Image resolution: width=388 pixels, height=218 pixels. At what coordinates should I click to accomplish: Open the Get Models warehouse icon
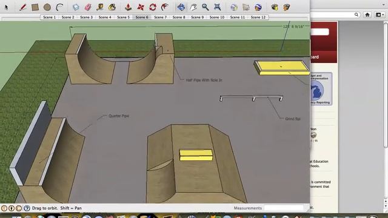click(x=275, y=7)
